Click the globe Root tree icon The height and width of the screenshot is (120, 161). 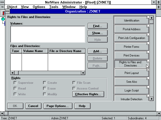3,19
